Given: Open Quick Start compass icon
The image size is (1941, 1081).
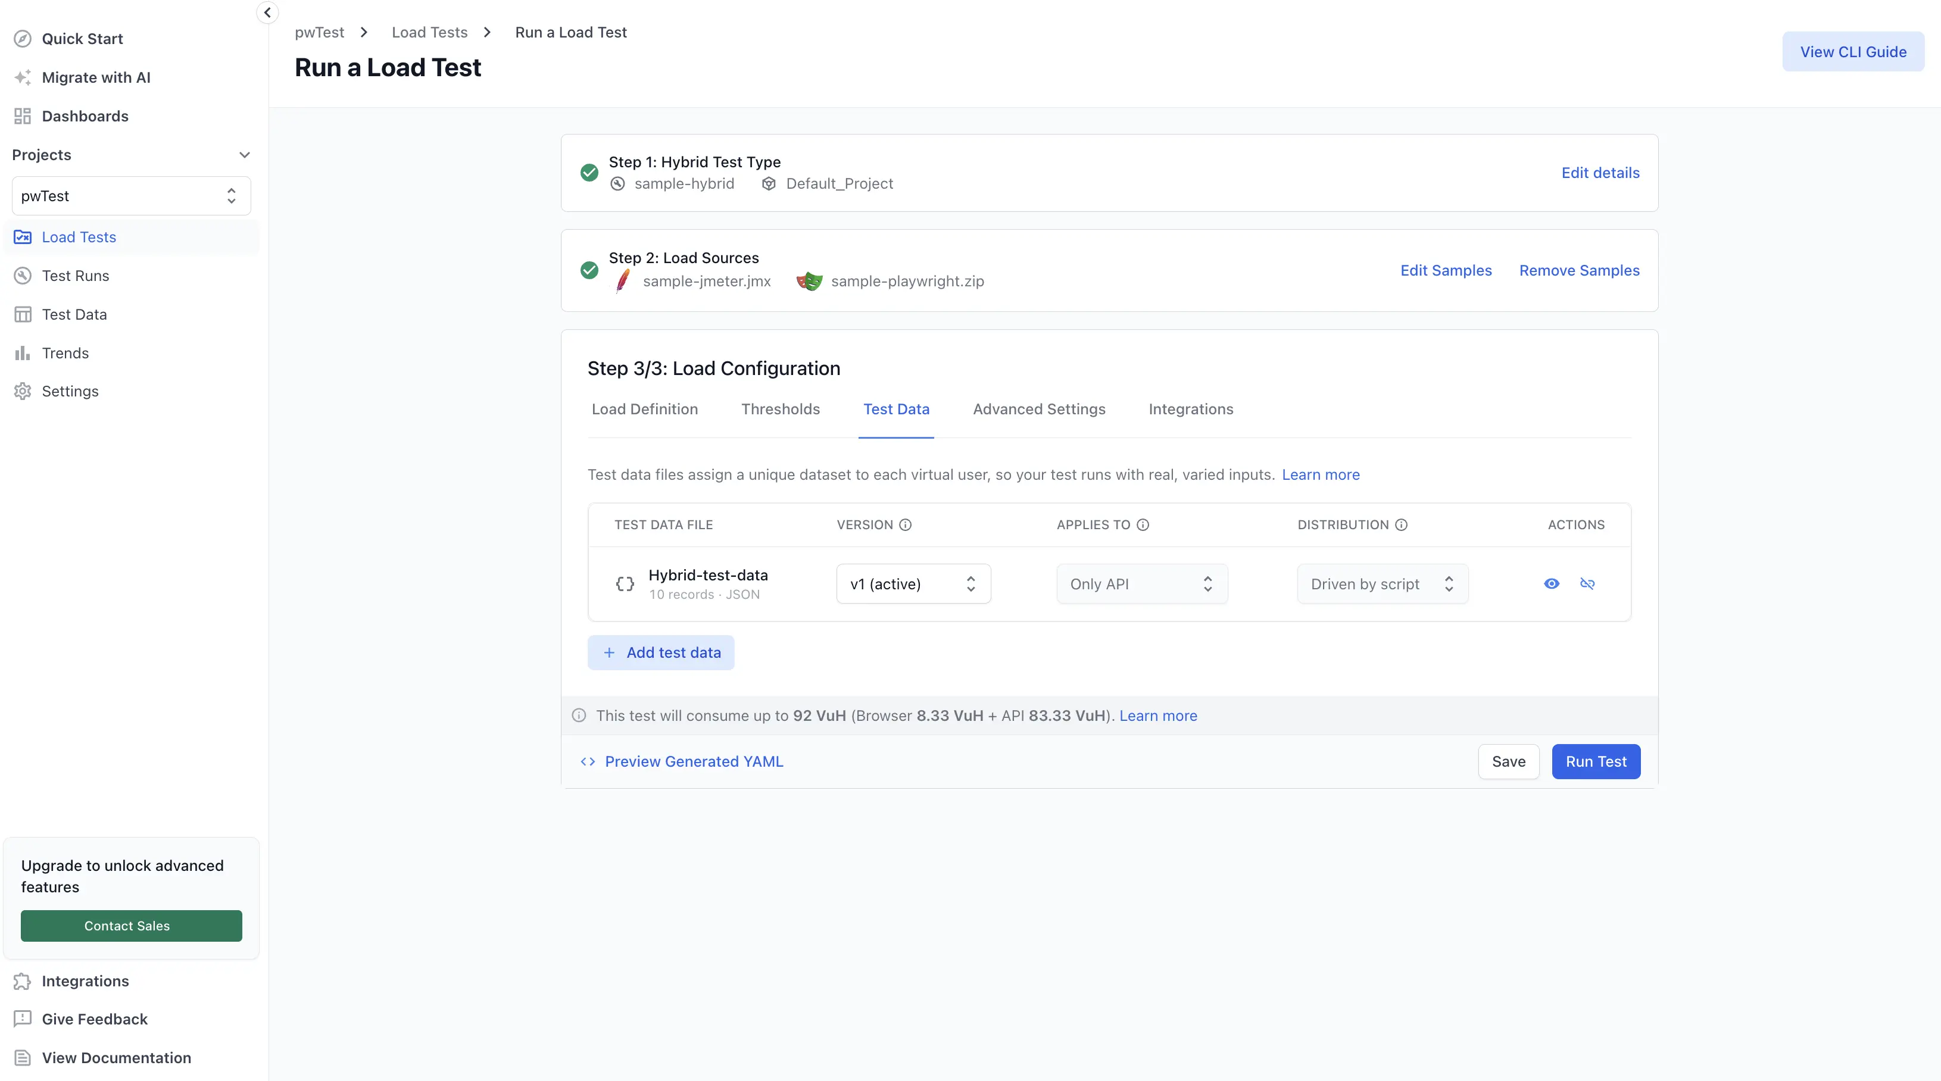Looking at the screenshot, I should pyautogui.click(x=23, y=39).
